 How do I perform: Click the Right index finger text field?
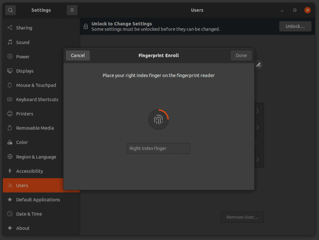[158, 148]
